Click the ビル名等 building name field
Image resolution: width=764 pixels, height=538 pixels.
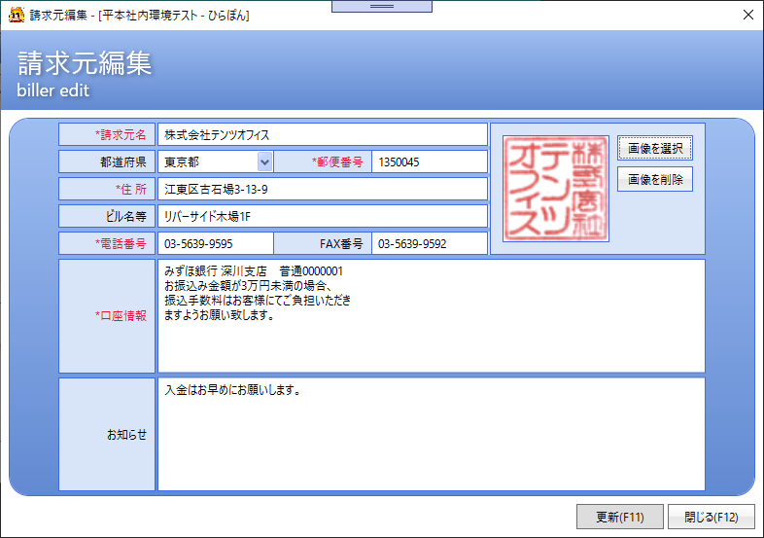coord(322,216)
